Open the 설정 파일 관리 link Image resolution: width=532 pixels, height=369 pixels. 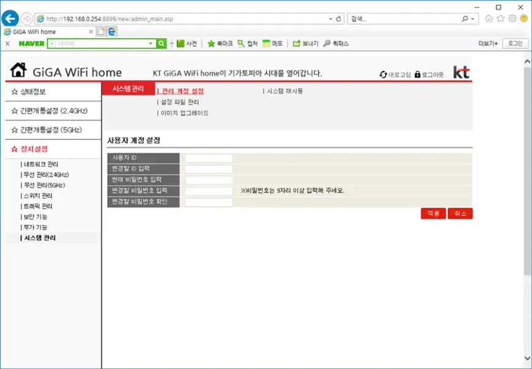(179, 102)
